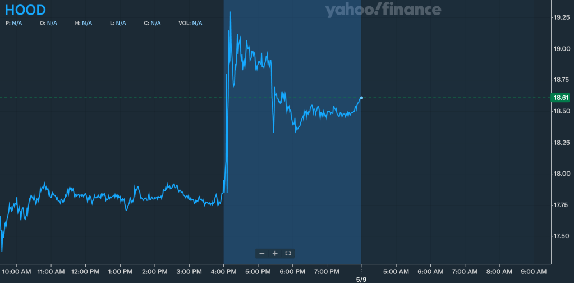
Task: Click the last price dot on the line
Action: [361, 98]
